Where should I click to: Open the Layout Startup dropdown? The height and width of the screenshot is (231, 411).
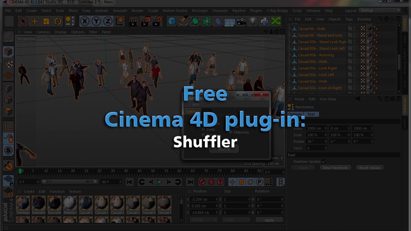tap(380, 11)
